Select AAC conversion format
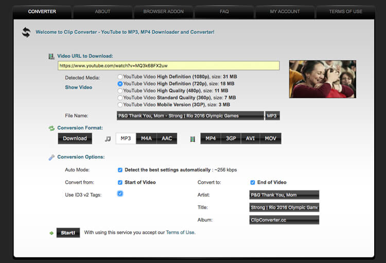The image size is (386, 263). tap(167, 138)
